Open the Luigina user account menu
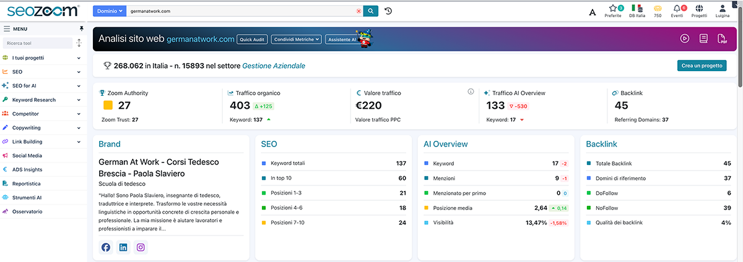 click(x=723, y=11)
